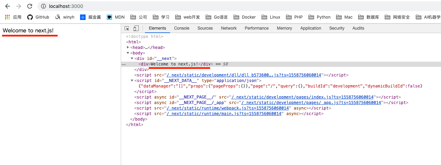Open the MDN bookmark
The image size is (441, 165).
pyautogui.click(x=116, y=17)
